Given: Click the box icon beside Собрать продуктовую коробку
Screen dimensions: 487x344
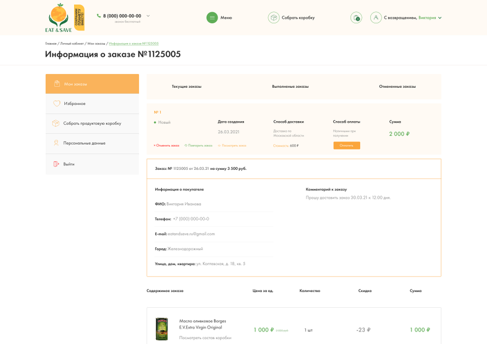Looking at the screenshot, I should click(x=56, y=123).
